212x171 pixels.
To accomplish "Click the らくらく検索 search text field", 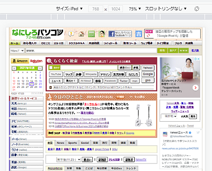I will pyautogui.click(x=89, y=68).
